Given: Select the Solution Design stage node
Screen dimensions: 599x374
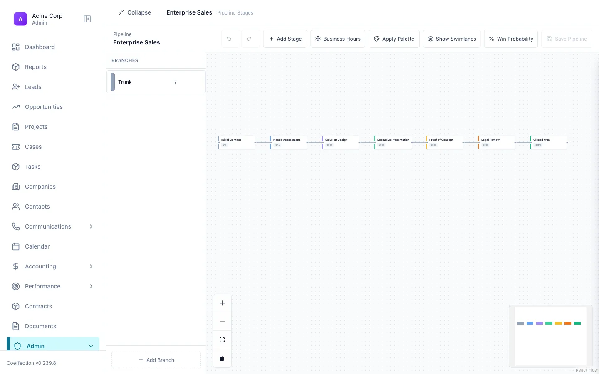Looking at the screenshot, I should [x=341, y=143].
